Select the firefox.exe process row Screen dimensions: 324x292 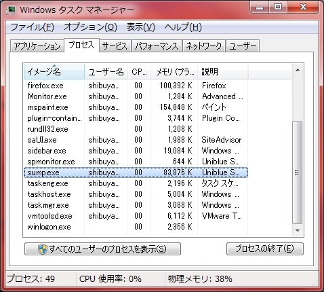(136, 86)
